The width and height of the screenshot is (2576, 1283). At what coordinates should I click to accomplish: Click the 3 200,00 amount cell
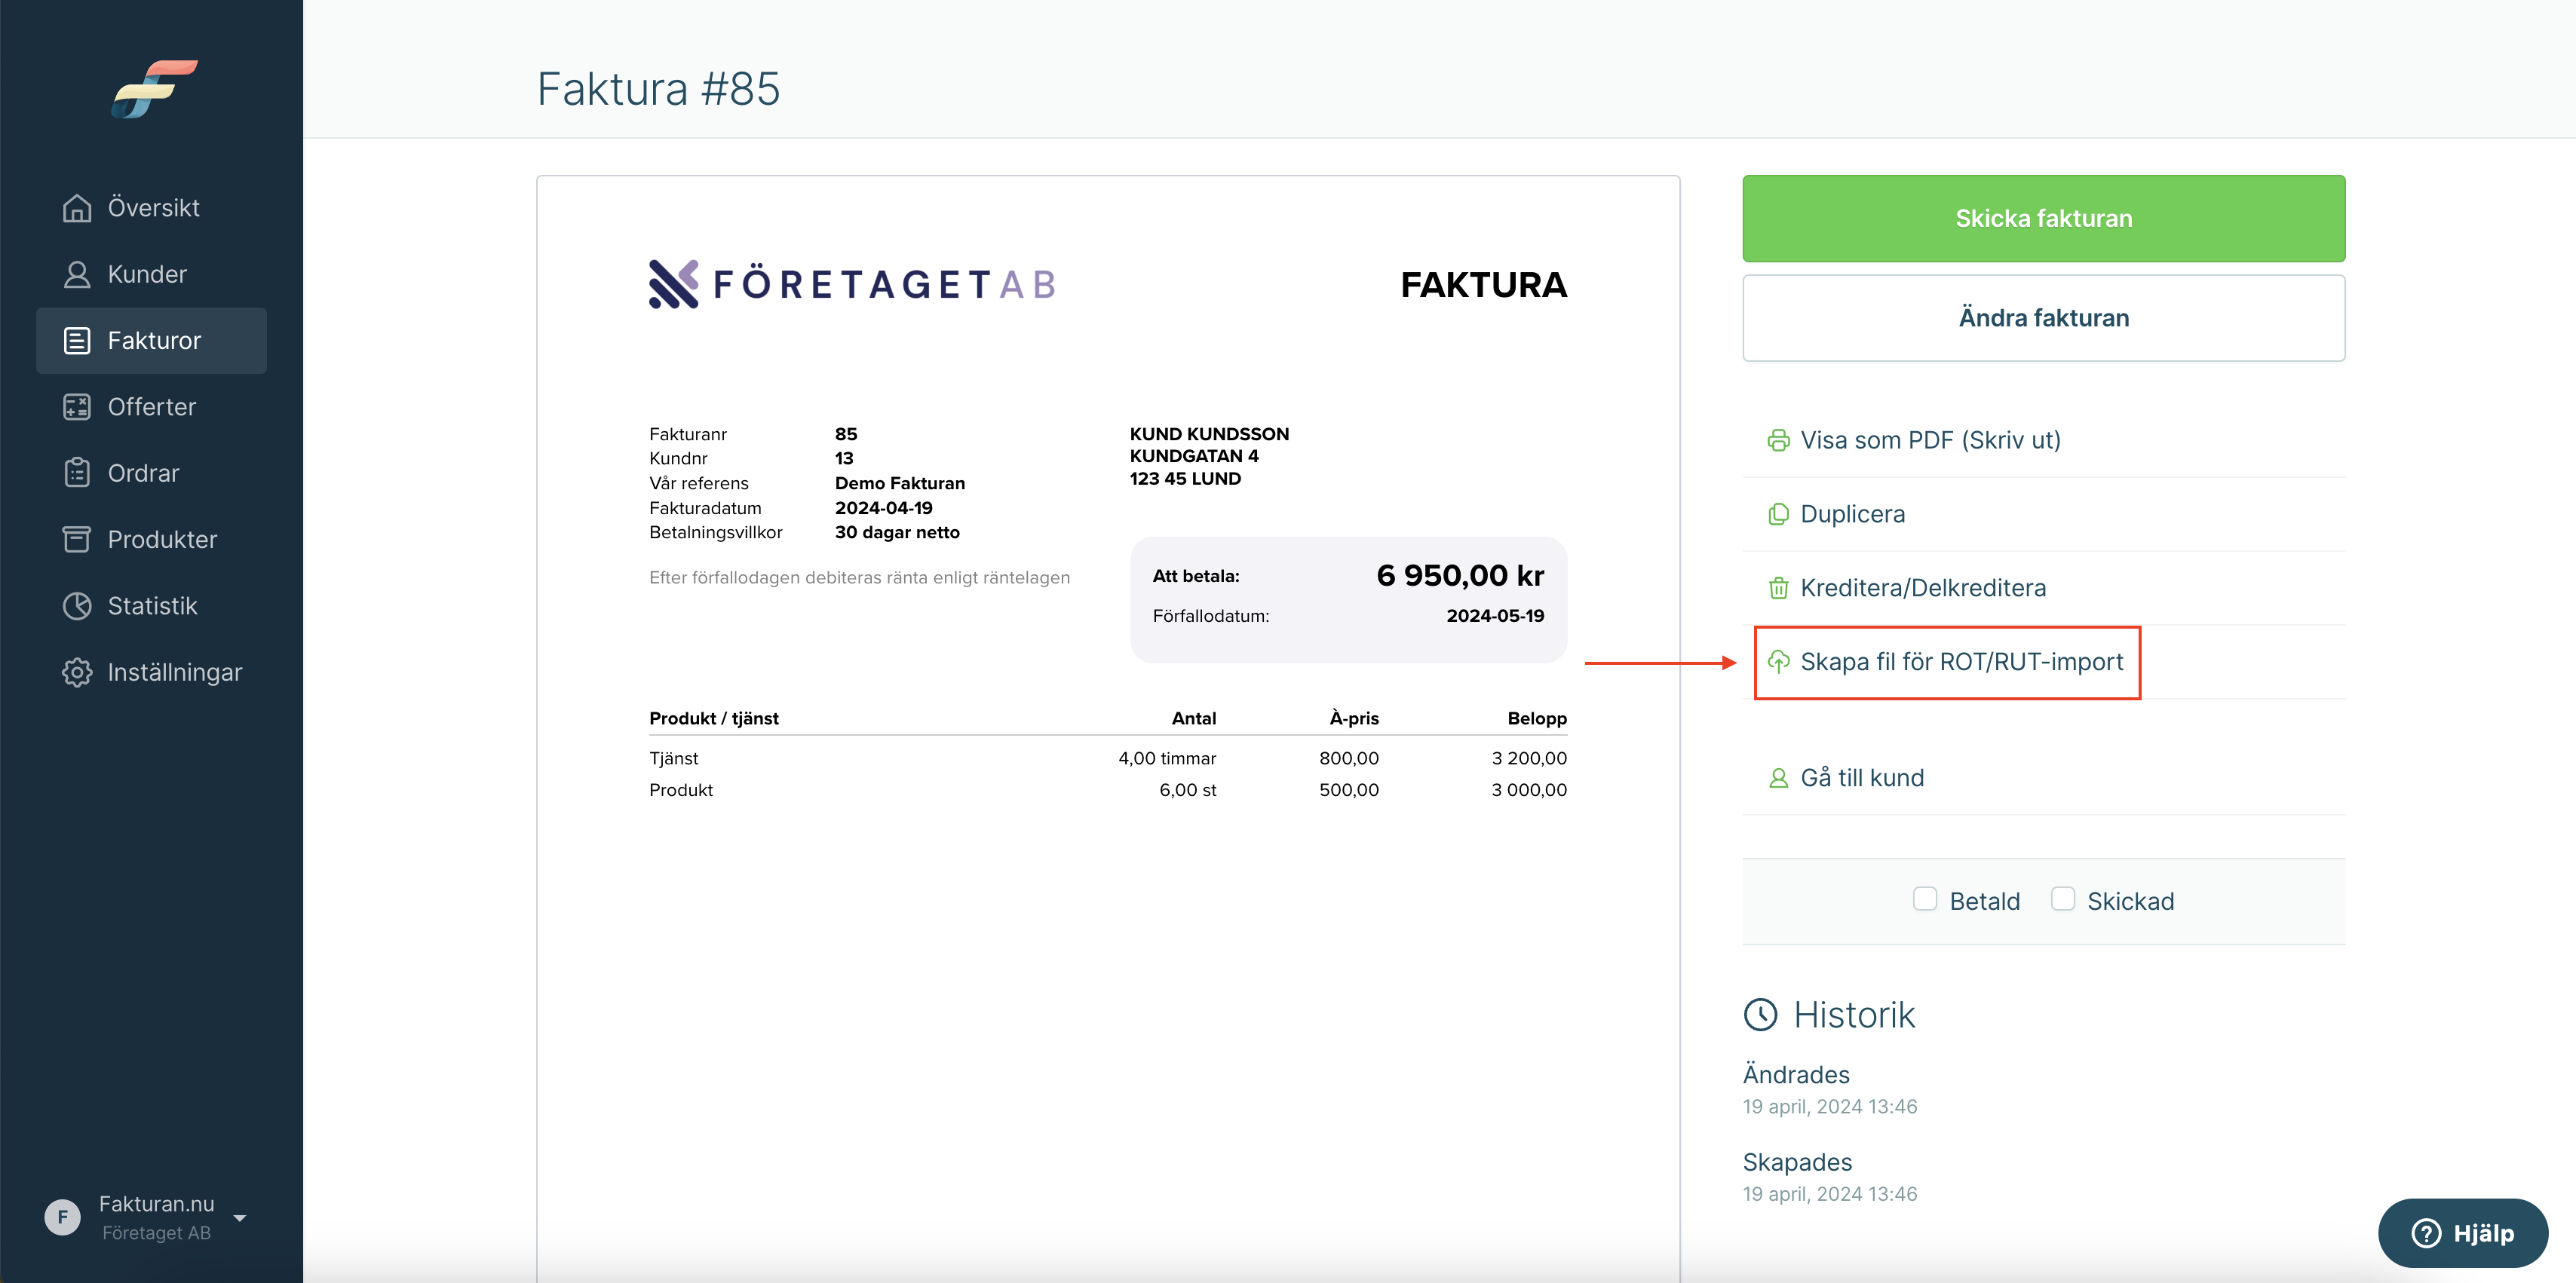(x=1529, y=758)
